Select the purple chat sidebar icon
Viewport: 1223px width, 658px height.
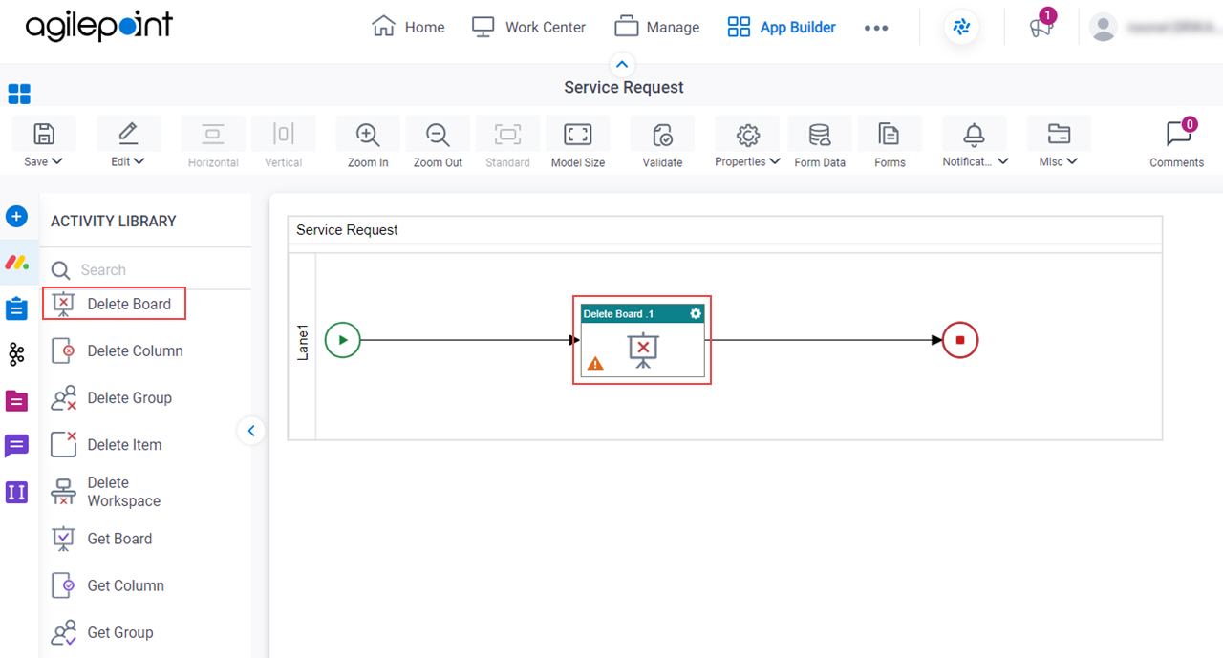coord(16,446)
